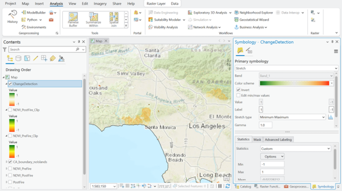Select the Pairwise Buffer tool

(x=73, y=20)
